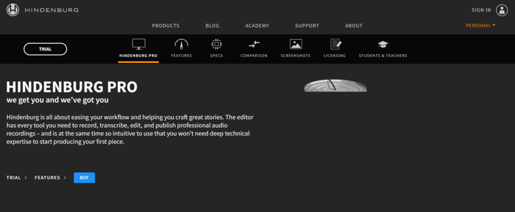Screen dimensions: 515x212
Task: Open the About menu item
Action: pos(354,26)
